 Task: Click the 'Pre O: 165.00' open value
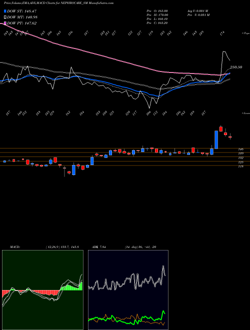[157, 11]
